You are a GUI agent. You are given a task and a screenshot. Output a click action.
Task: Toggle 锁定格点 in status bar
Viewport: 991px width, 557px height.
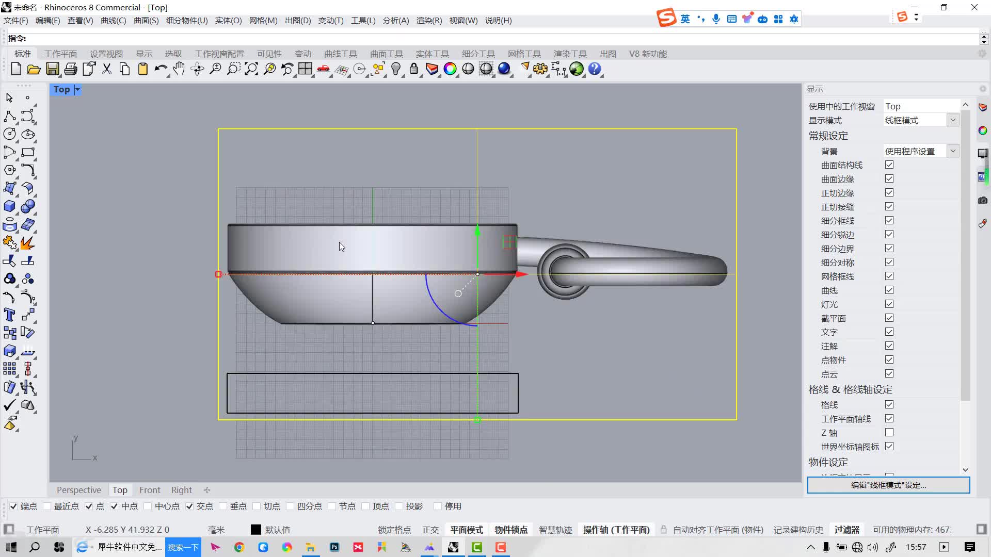pyautogui.click(x=394, y=530)
